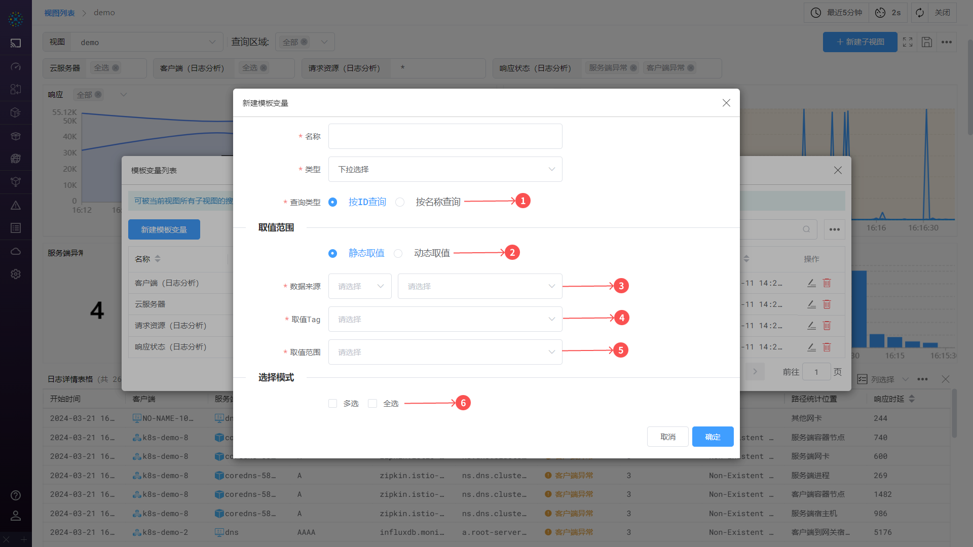Delete the 云服务器 template variable

[x=827, y=304]
